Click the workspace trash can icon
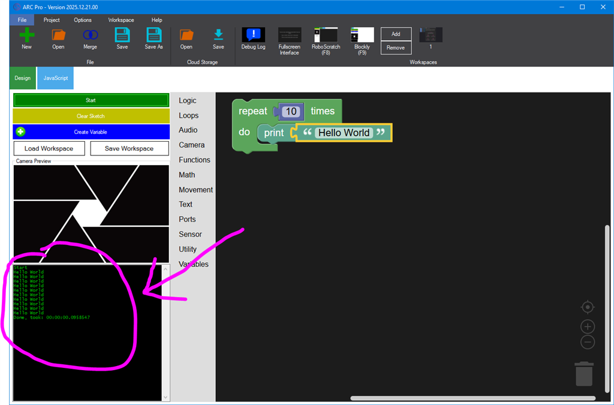This screenshot has width=614, height=405. point(584,374)
